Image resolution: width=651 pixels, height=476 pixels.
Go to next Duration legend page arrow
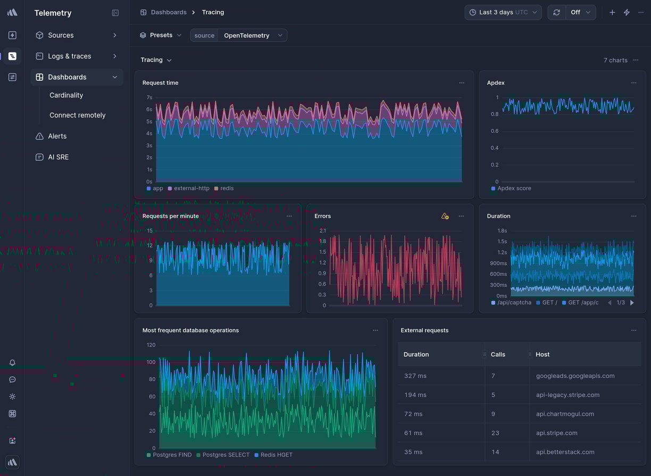pos(632,302)
